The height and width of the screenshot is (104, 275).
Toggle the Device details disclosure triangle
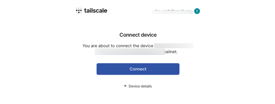(x=125, y=86)
